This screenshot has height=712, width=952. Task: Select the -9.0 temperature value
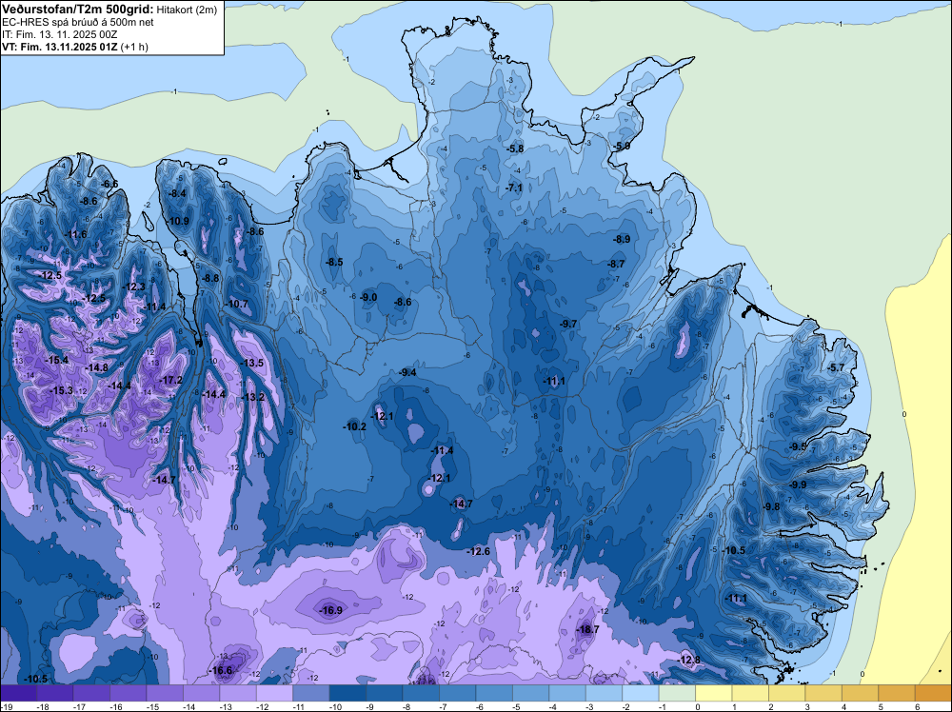(367, 297)
